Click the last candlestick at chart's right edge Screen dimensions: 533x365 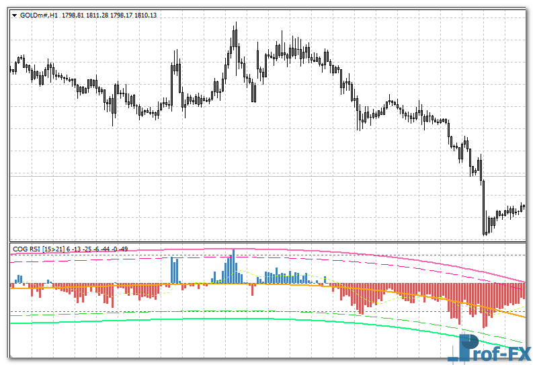[x=523, y=208]
